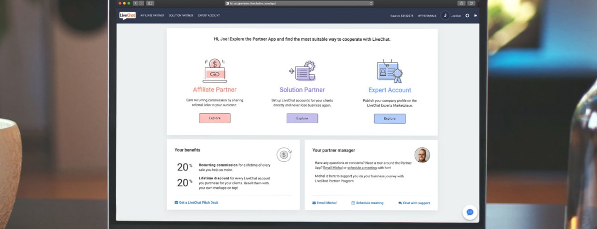This screenshot has width=597, height=229.
Task: Click the Joe Doe account name
Action: point(456,16)
